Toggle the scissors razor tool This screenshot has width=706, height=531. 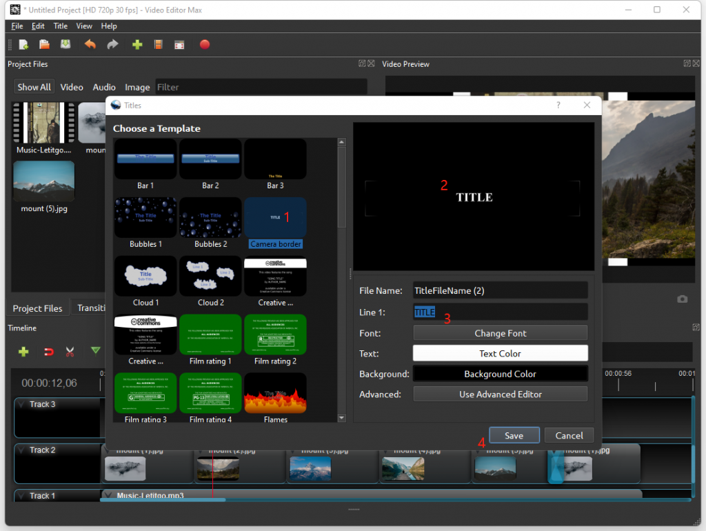tap(70, 351)
